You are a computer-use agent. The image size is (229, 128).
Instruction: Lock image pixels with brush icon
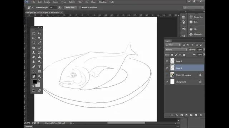pyautogui.click(x=176, y=55)
